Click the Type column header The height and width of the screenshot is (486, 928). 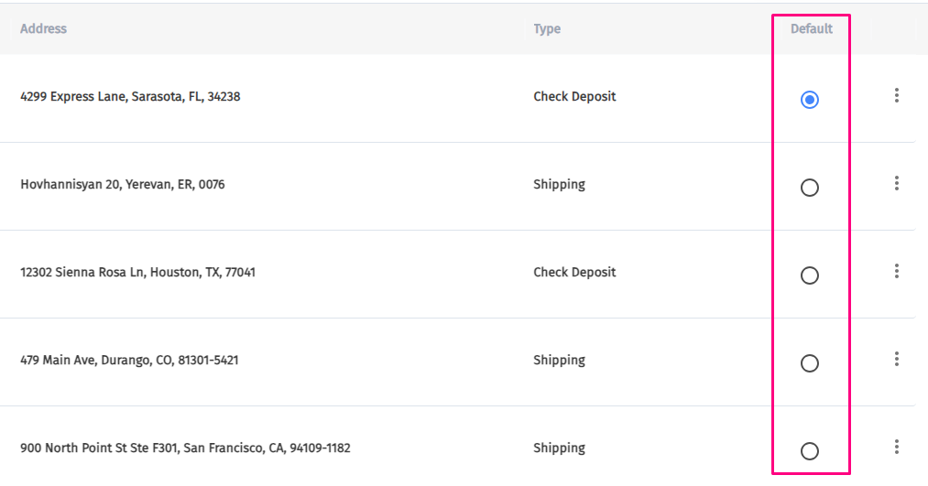[547, 28]
